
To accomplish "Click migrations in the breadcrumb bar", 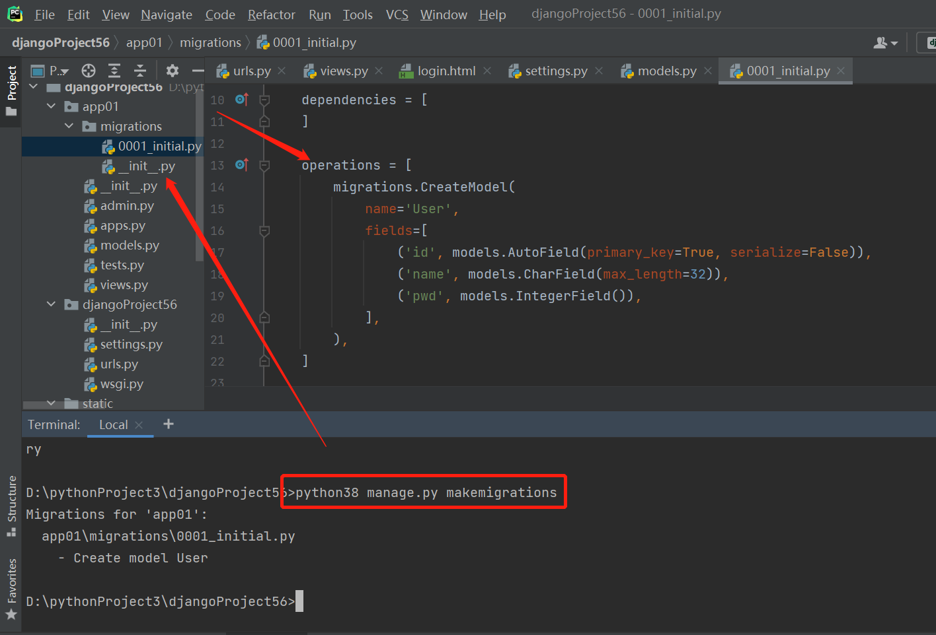I will point(210,42).
